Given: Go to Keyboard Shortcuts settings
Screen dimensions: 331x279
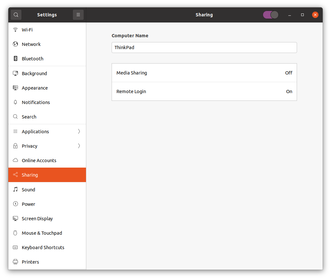Looking at the screenshot, I should [x=43, y=248].
